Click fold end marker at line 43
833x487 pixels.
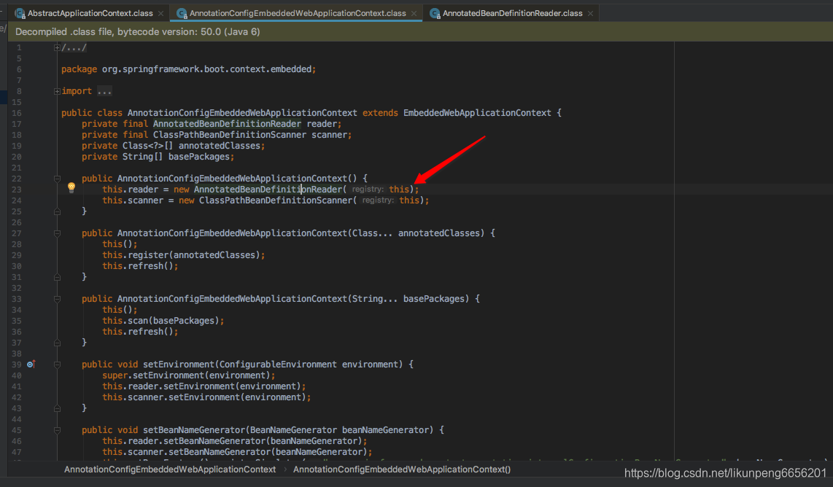57,408
